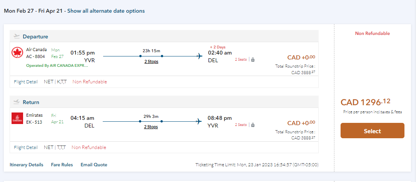Open Flight Detail for return flight

26,147
